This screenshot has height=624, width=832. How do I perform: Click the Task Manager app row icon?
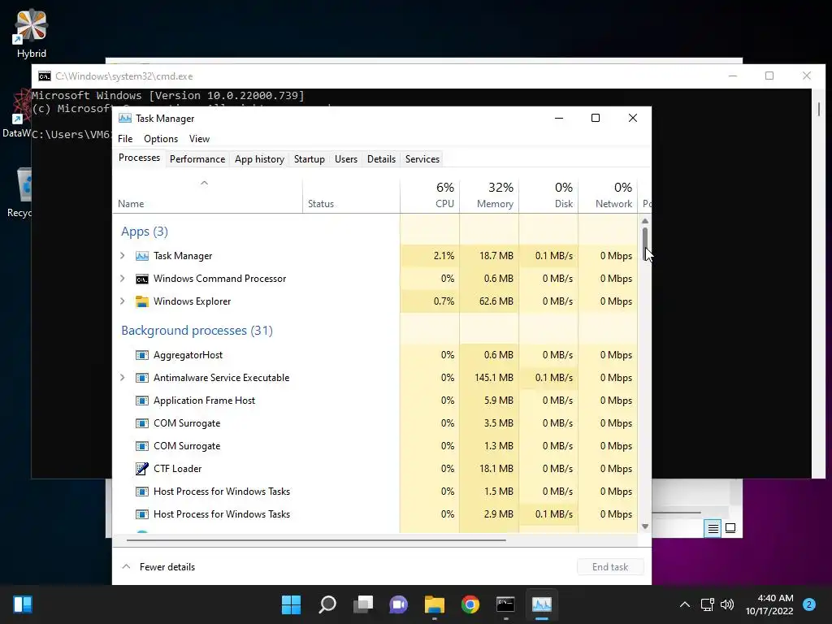coord(141,256)
